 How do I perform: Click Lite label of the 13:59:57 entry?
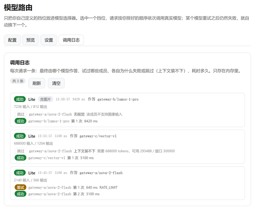tap(32, 99)
